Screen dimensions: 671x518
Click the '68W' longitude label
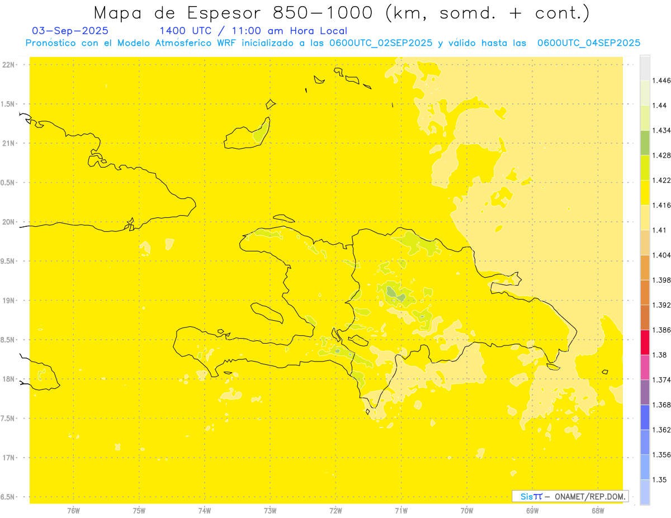598,510
